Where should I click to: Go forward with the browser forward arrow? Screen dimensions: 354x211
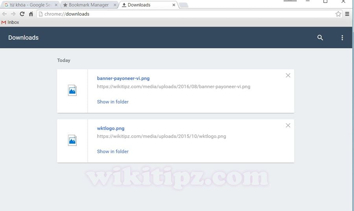pyautogui.click(x=13, y=14)
